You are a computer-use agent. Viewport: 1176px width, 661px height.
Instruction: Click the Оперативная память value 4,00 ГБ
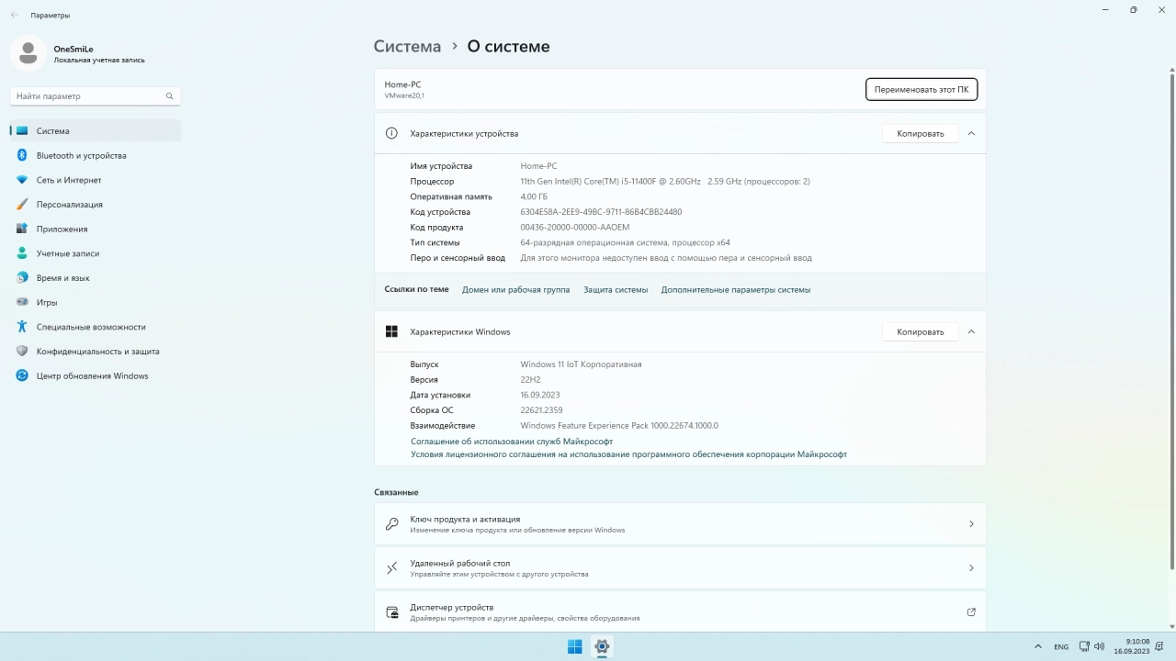click(534, 196)
